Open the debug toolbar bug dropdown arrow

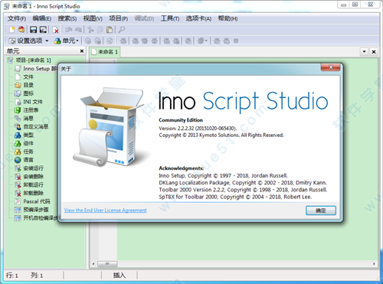click(206, 41)
